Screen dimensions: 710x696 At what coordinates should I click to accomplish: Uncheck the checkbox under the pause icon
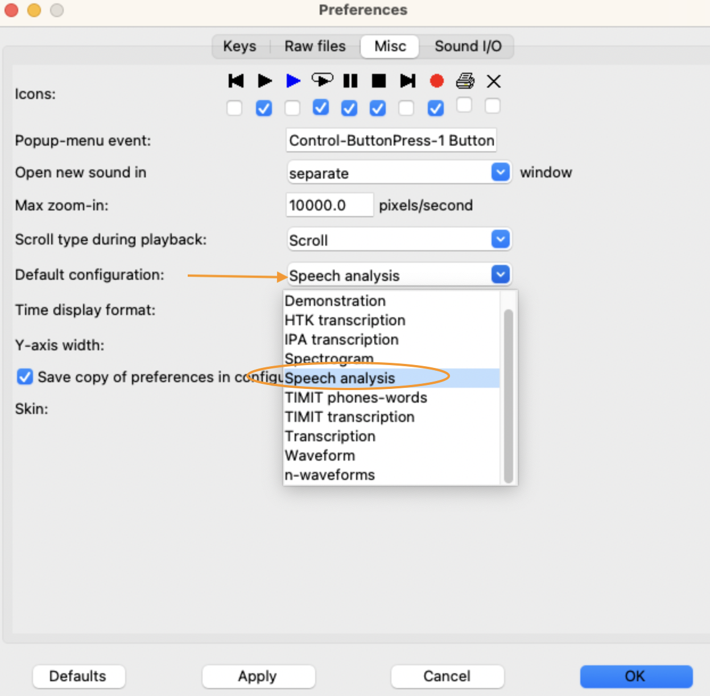pos(349,108)
